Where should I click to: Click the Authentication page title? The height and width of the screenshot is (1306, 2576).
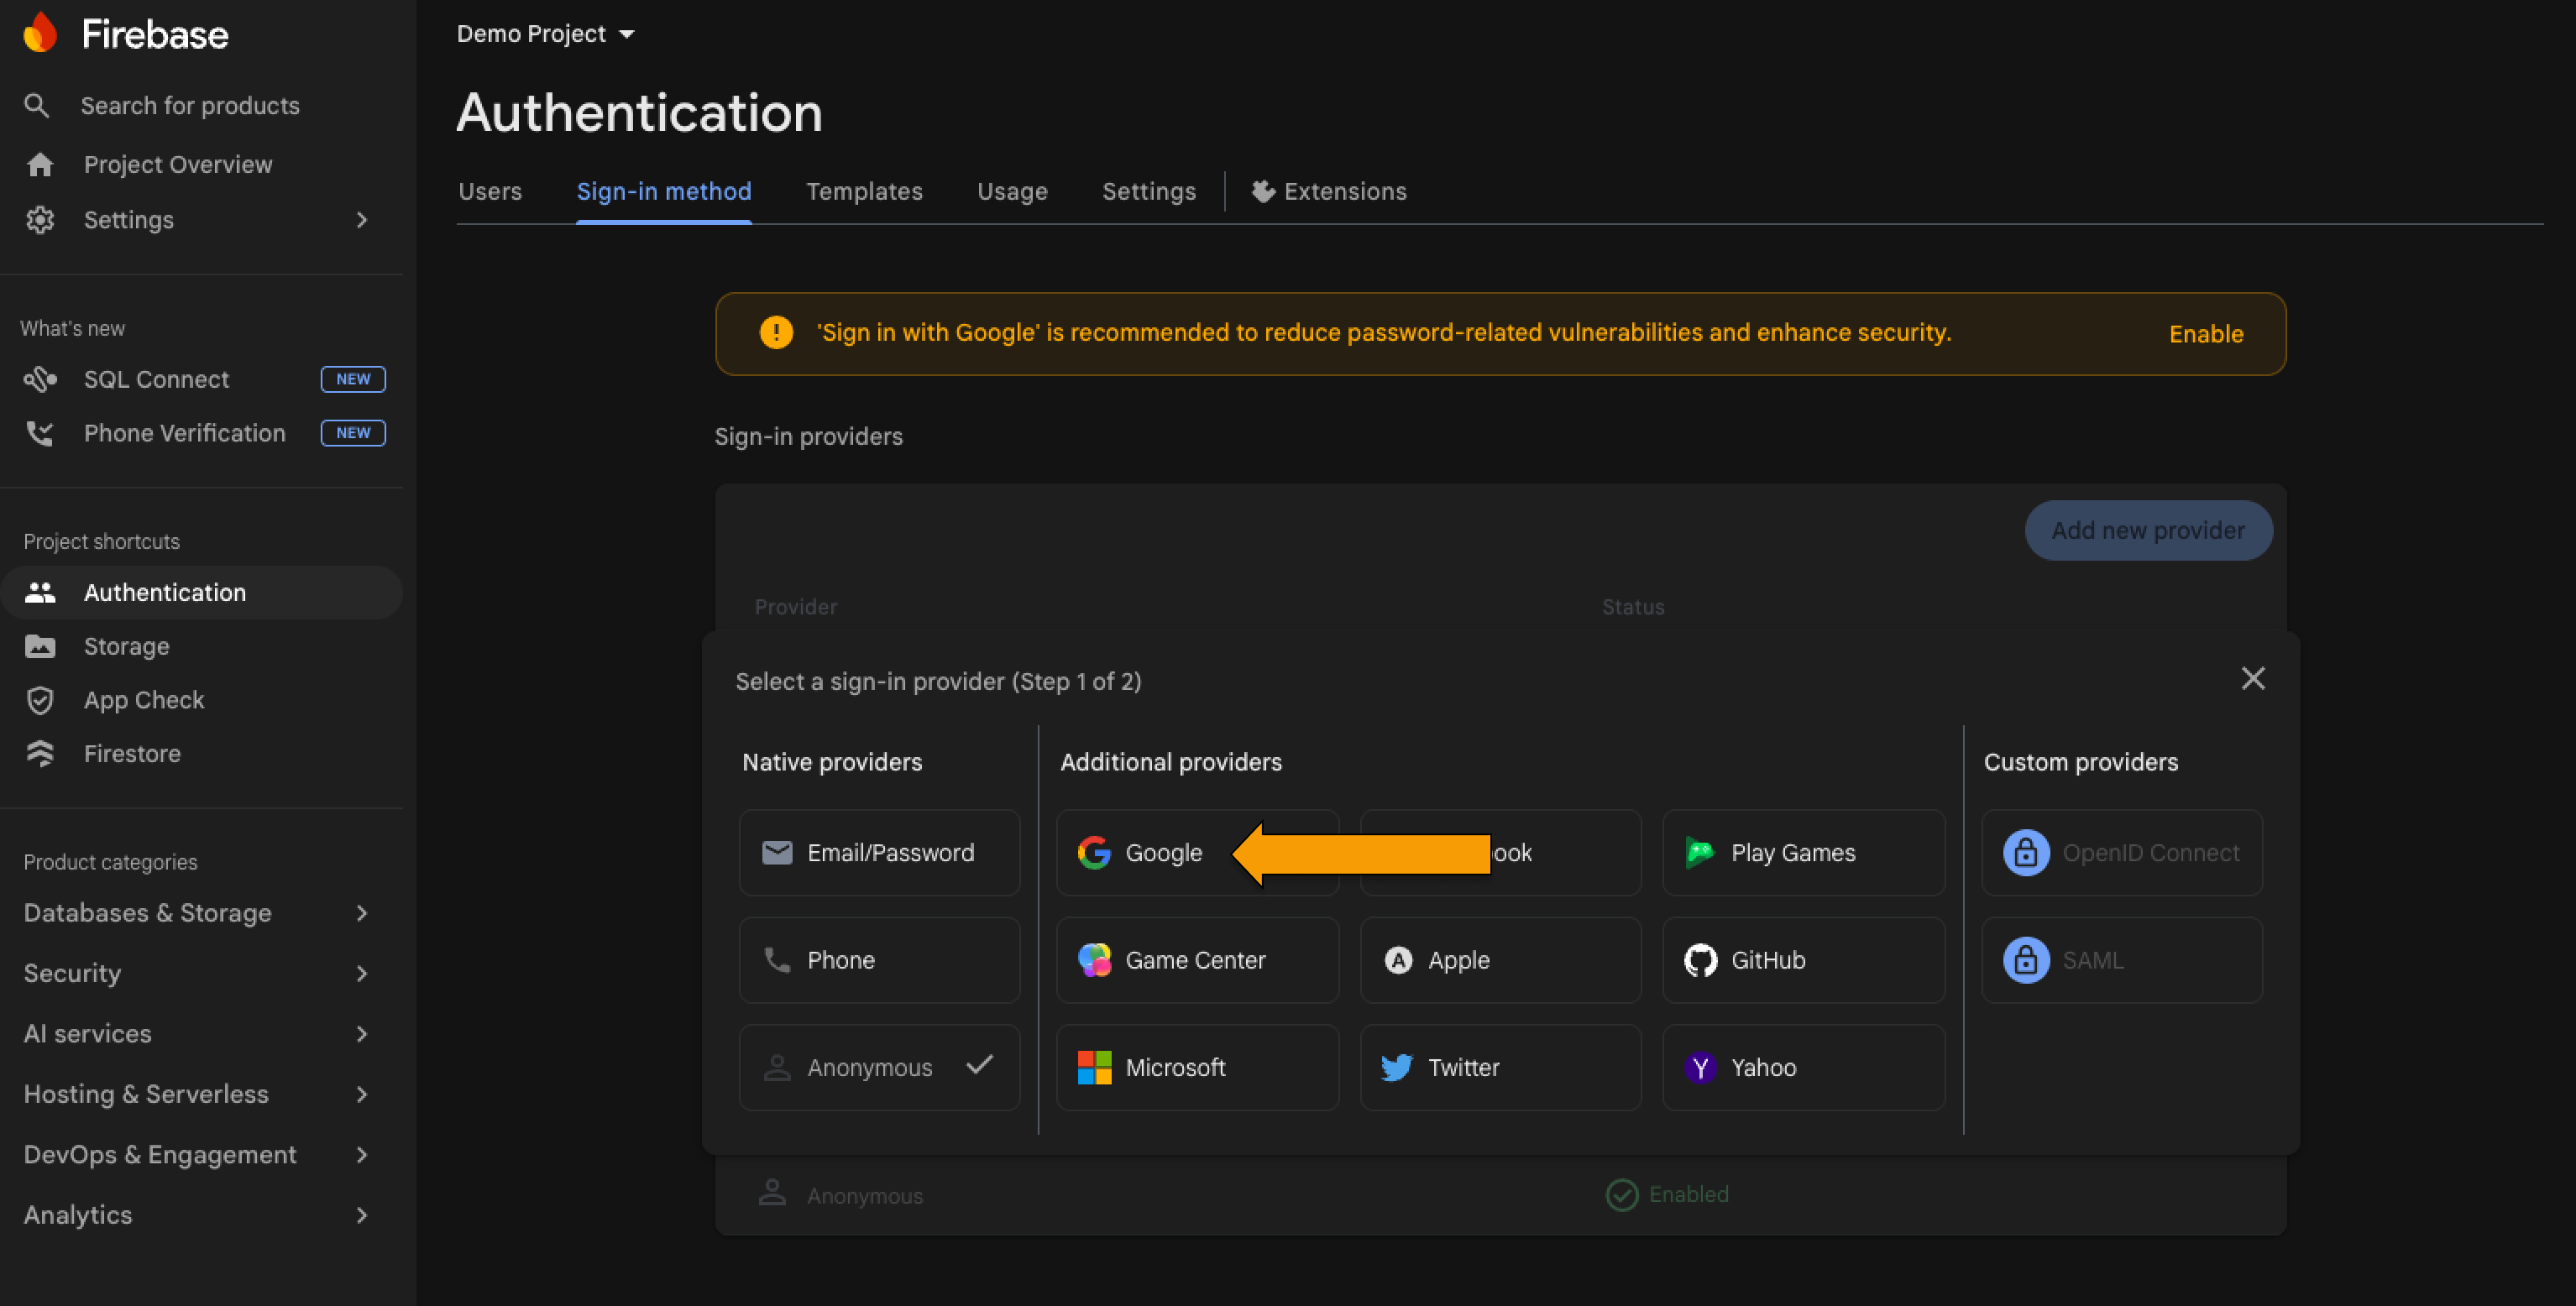click(640, 112)
